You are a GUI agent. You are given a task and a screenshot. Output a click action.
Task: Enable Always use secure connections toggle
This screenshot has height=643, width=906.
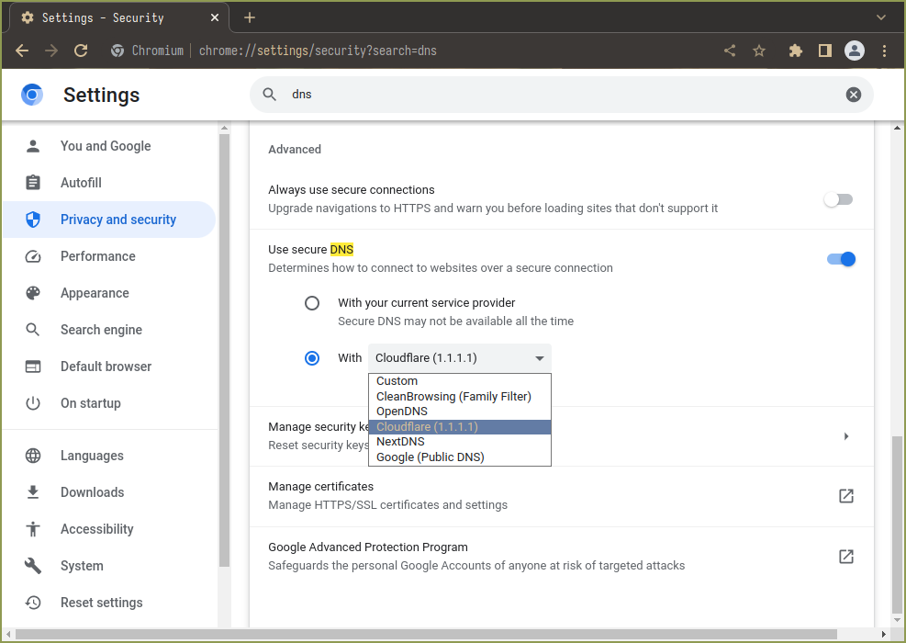838,199
